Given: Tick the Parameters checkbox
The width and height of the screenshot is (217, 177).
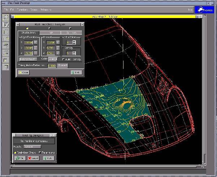Looking at the screenshot, I should click(x=40, y=152).
